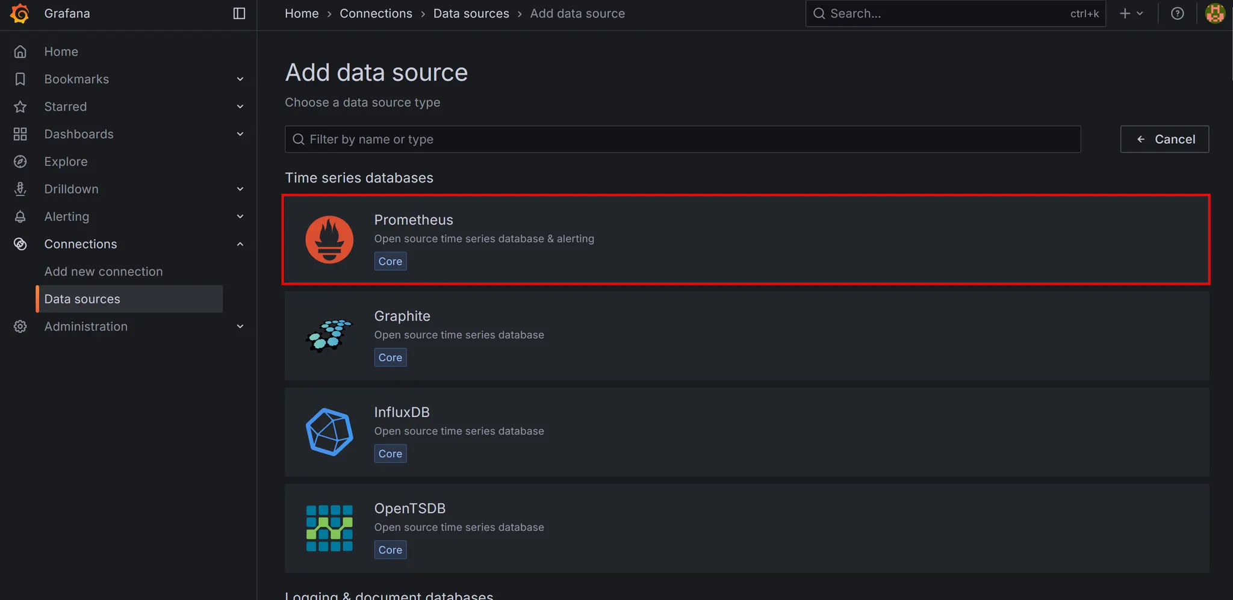Click the InfluxDB polygon logo
The width and height of the screenshot is (1233, 600).
tap(329, 432)
